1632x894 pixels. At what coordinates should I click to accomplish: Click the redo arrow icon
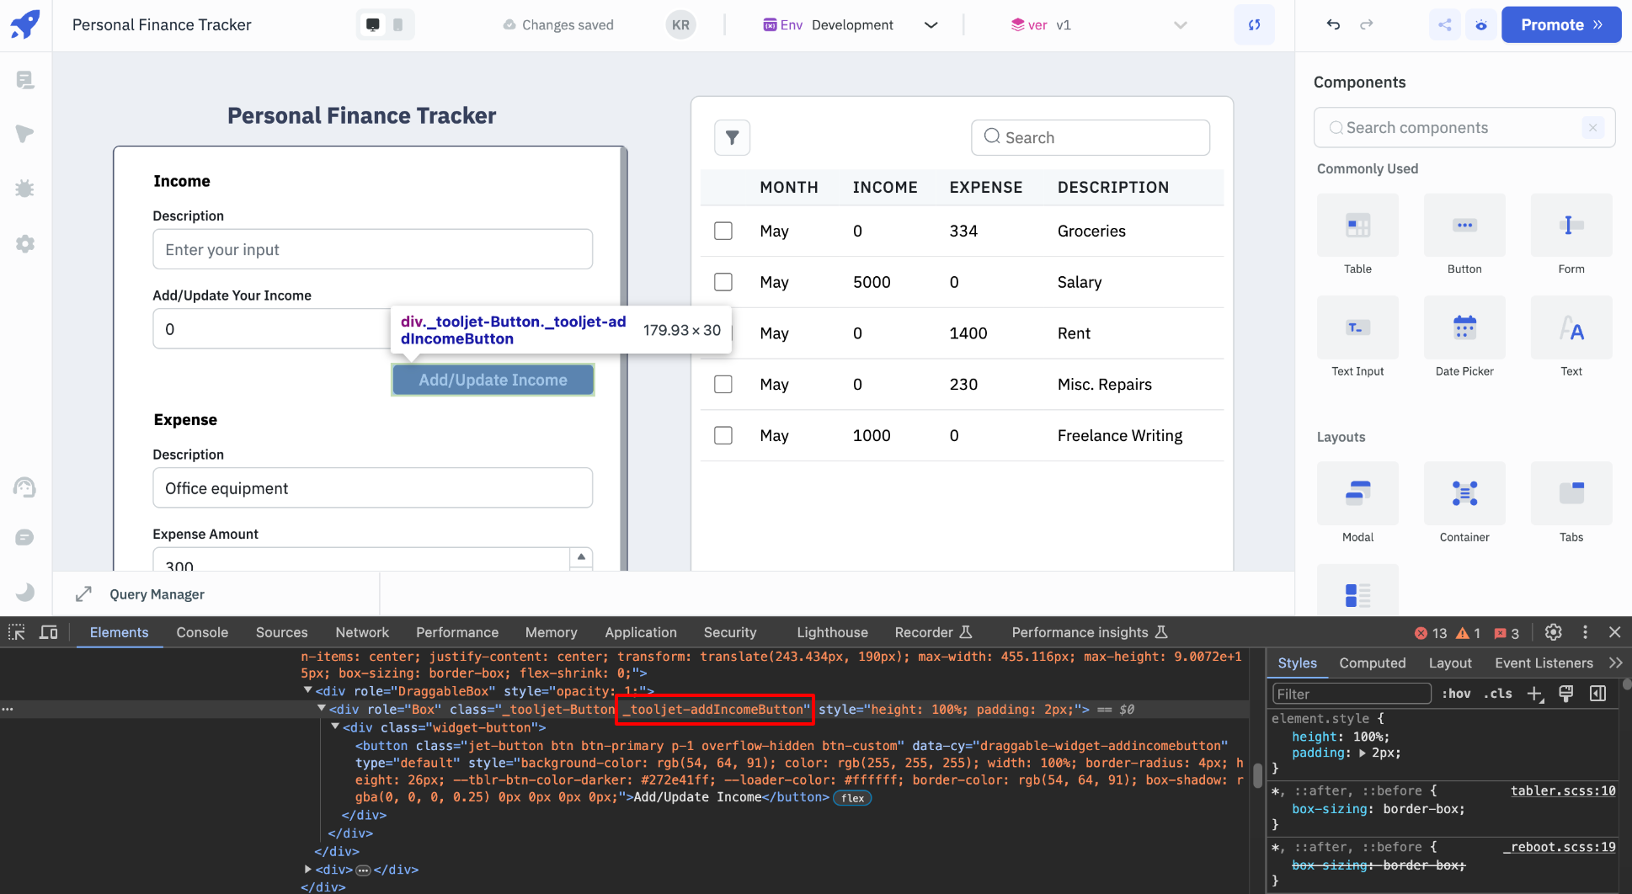point(1366,24)
